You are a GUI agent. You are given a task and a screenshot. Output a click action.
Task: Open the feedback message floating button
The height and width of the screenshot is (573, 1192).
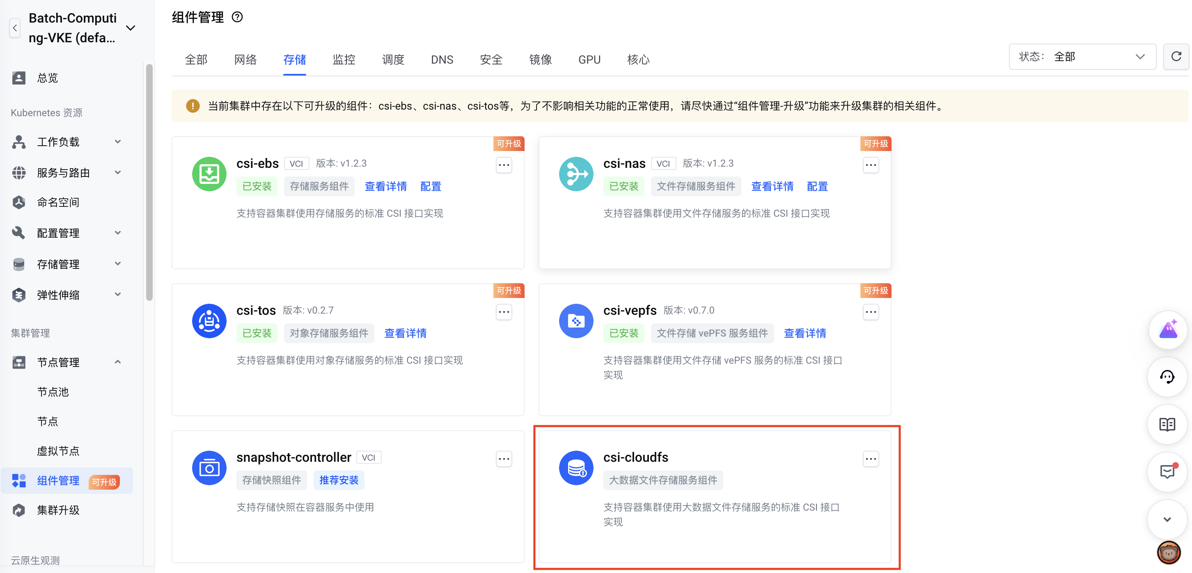coord(1167,472)
